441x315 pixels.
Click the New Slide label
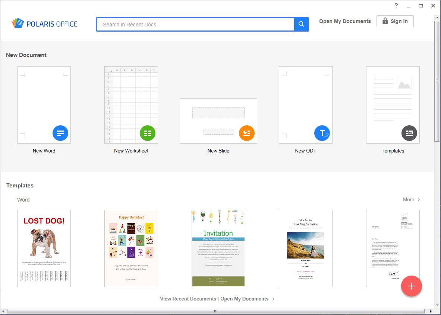point(218,151)
